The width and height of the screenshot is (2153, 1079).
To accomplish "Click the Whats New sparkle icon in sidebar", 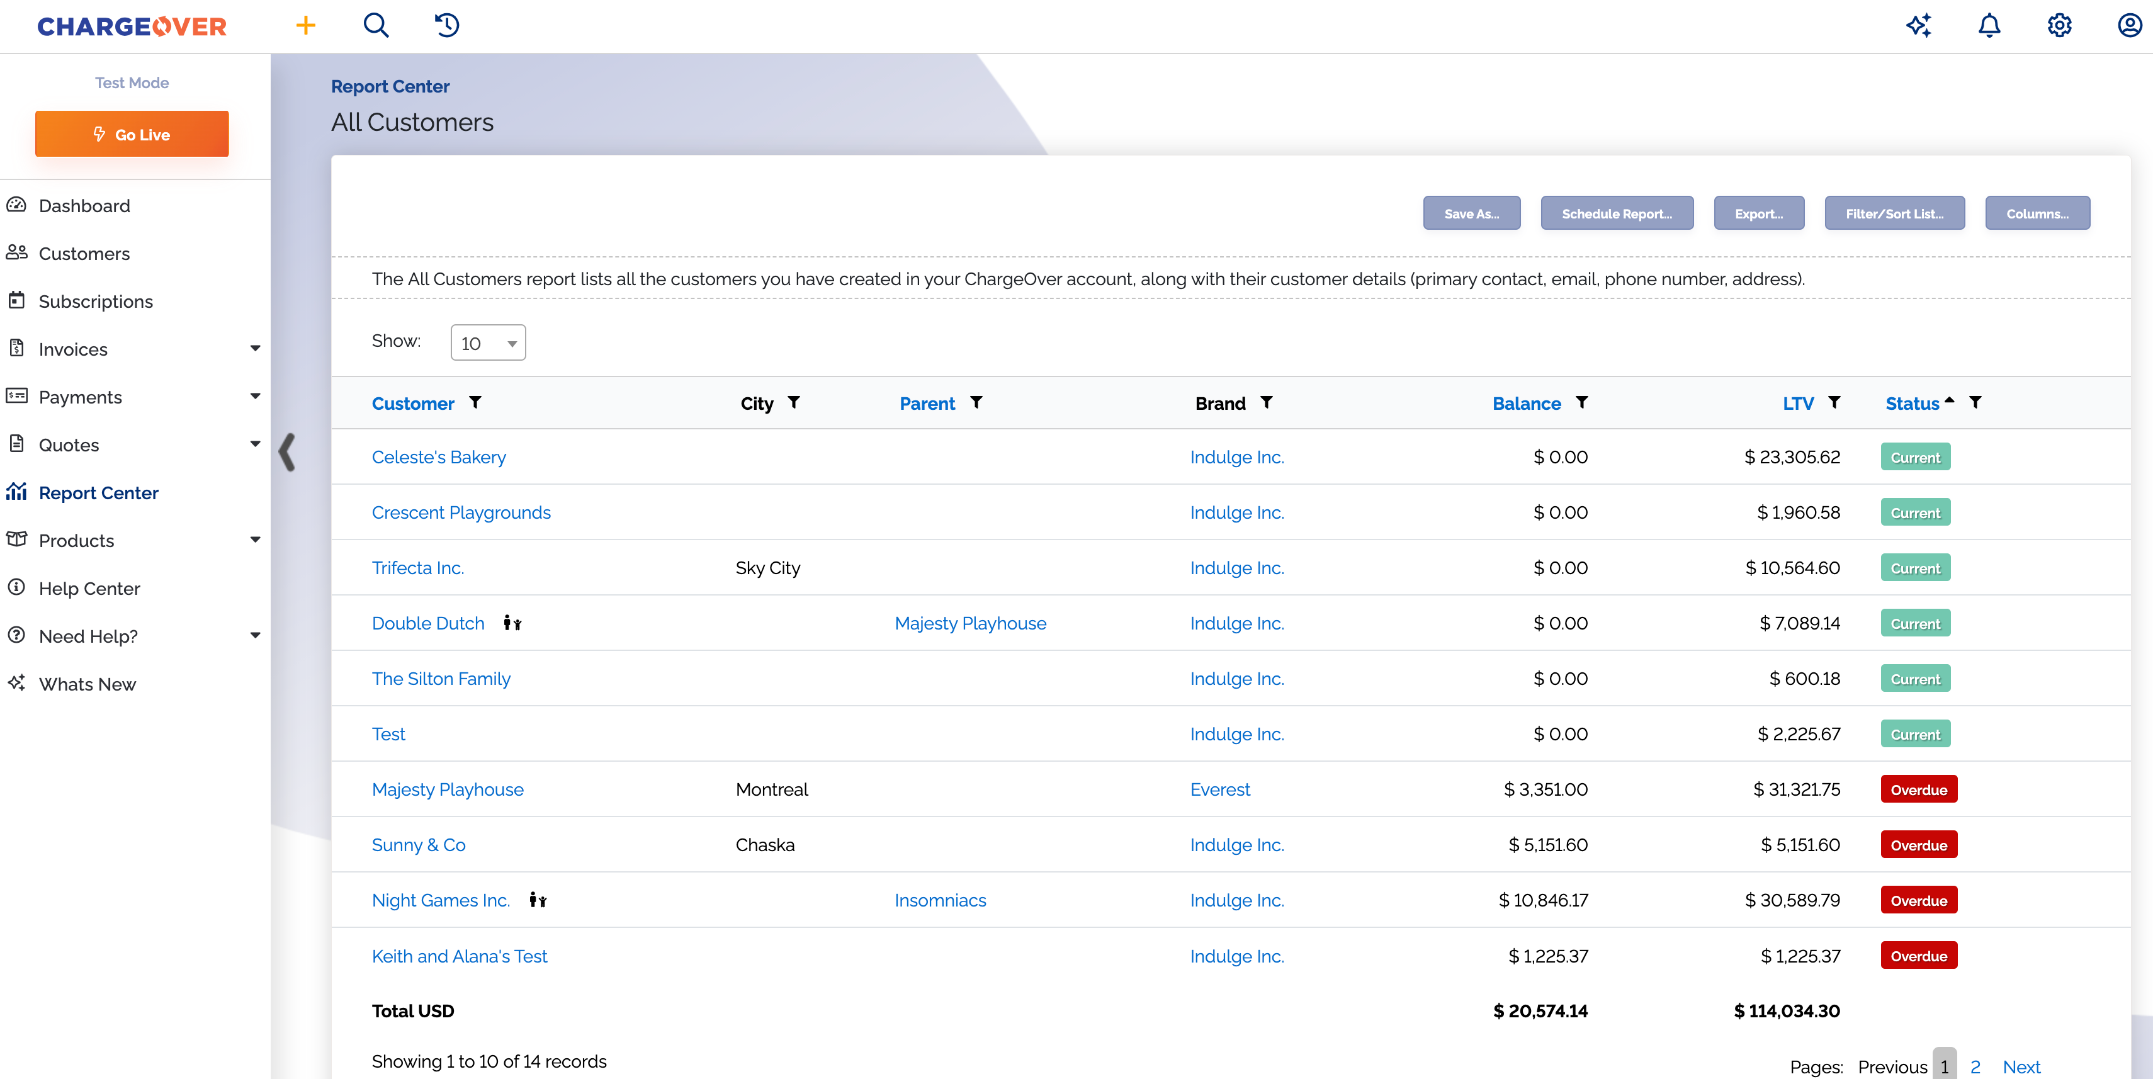I will pos(17,683).
